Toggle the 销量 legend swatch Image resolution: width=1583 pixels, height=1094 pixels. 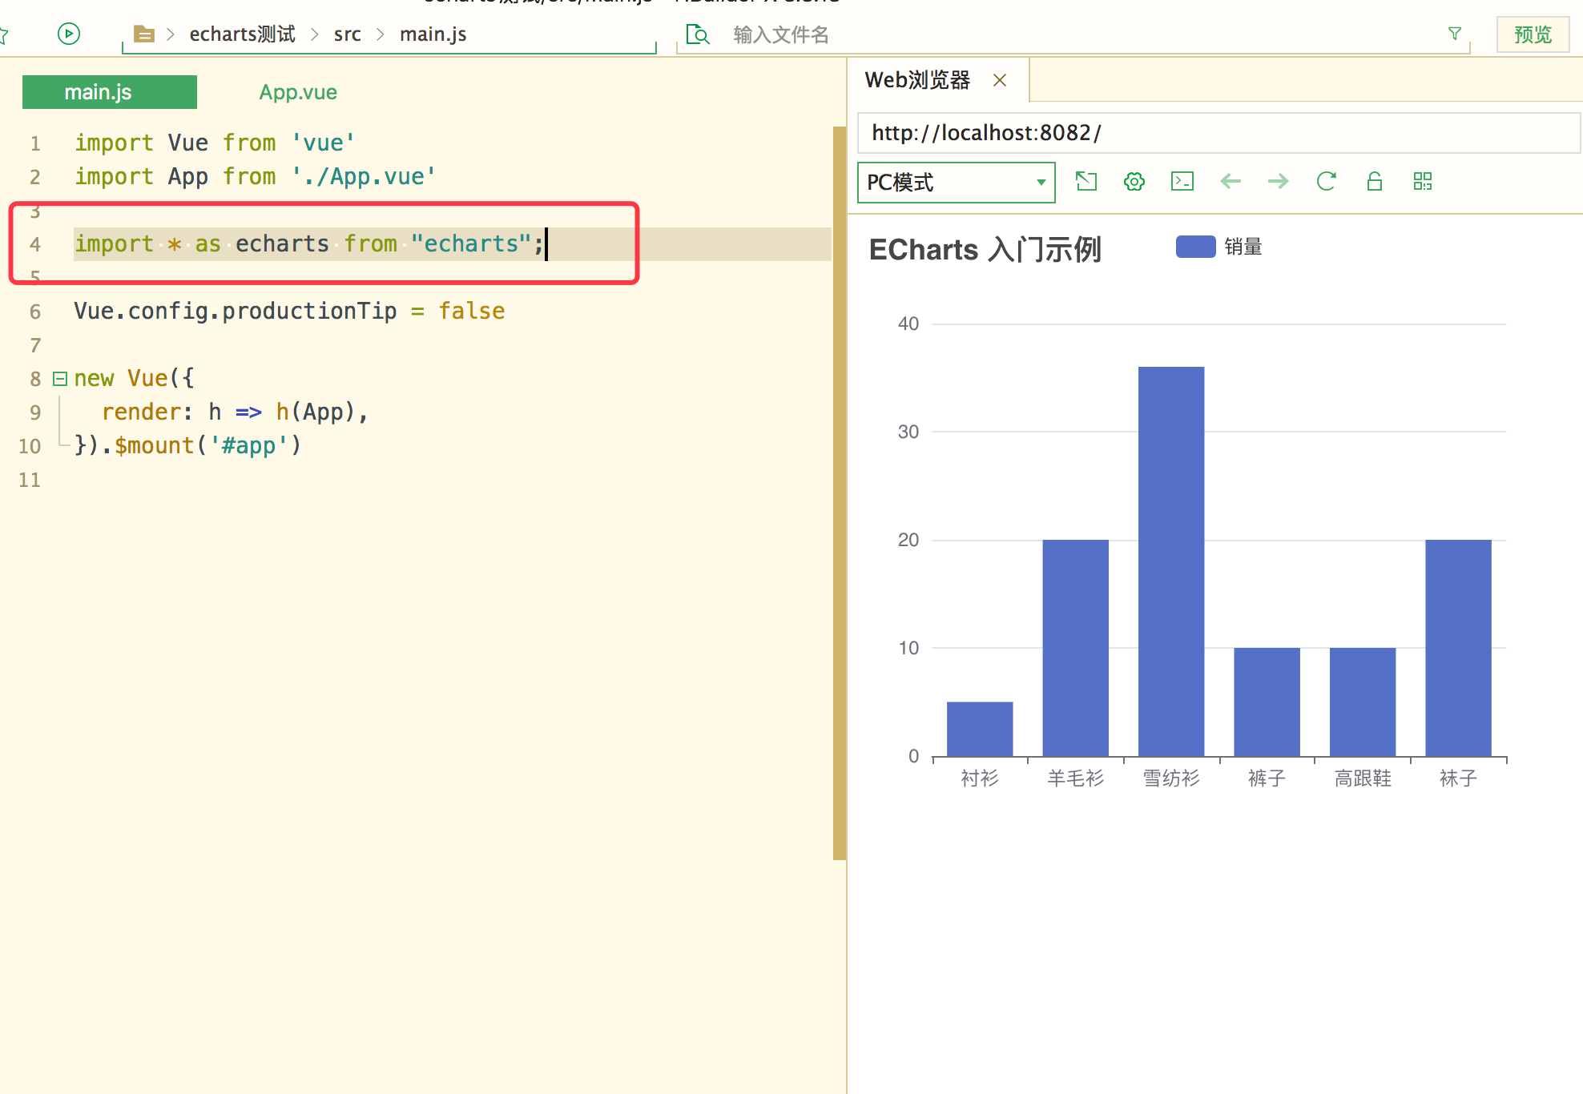click(x=1195, y=247)
